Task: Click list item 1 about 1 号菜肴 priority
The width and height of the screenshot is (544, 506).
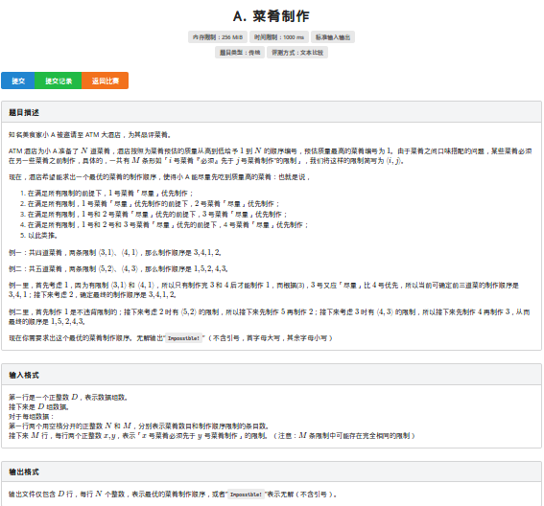Action: pyautogui.click(x=110, y=194)
